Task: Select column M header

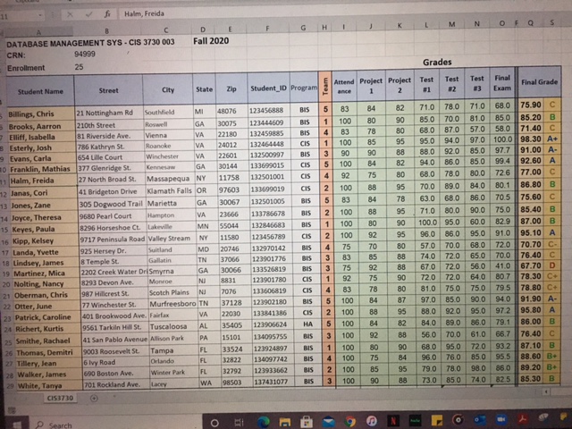Action: (x=451, y=24)
